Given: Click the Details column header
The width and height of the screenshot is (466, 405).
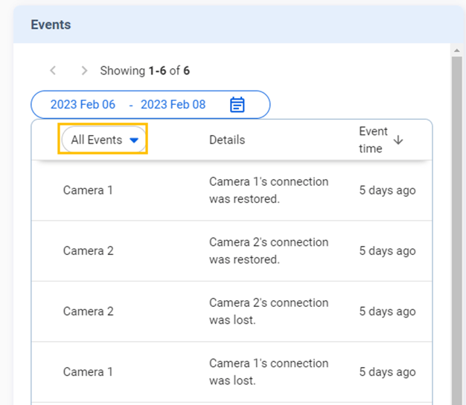Looking at the screenshot, I should click(227, 140).
